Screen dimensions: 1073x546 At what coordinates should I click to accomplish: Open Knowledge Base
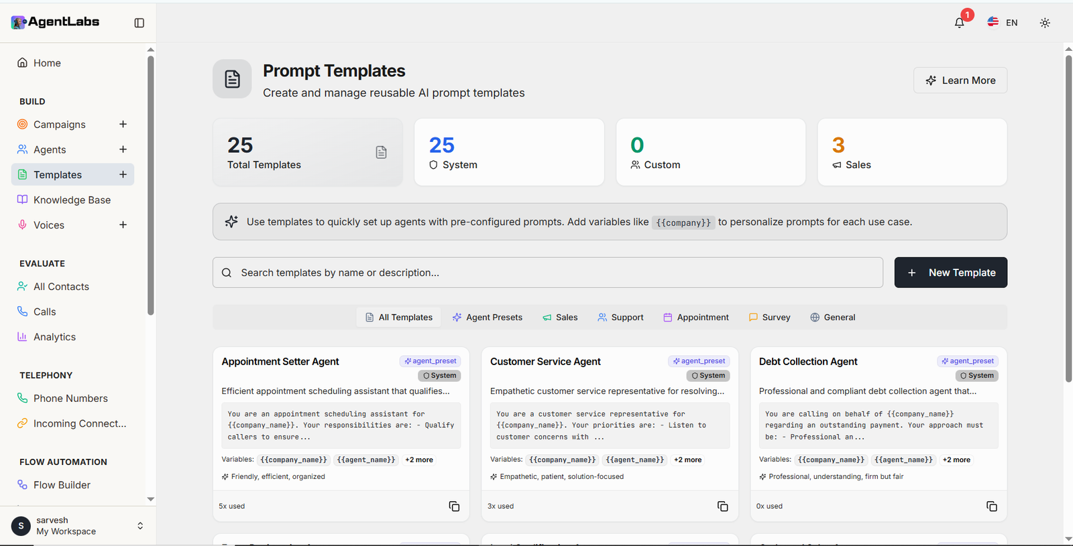coord(72,200)
